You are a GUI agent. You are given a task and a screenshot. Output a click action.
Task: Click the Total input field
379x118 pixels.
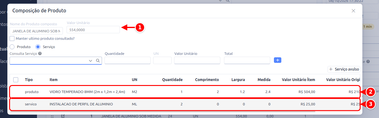247,60
